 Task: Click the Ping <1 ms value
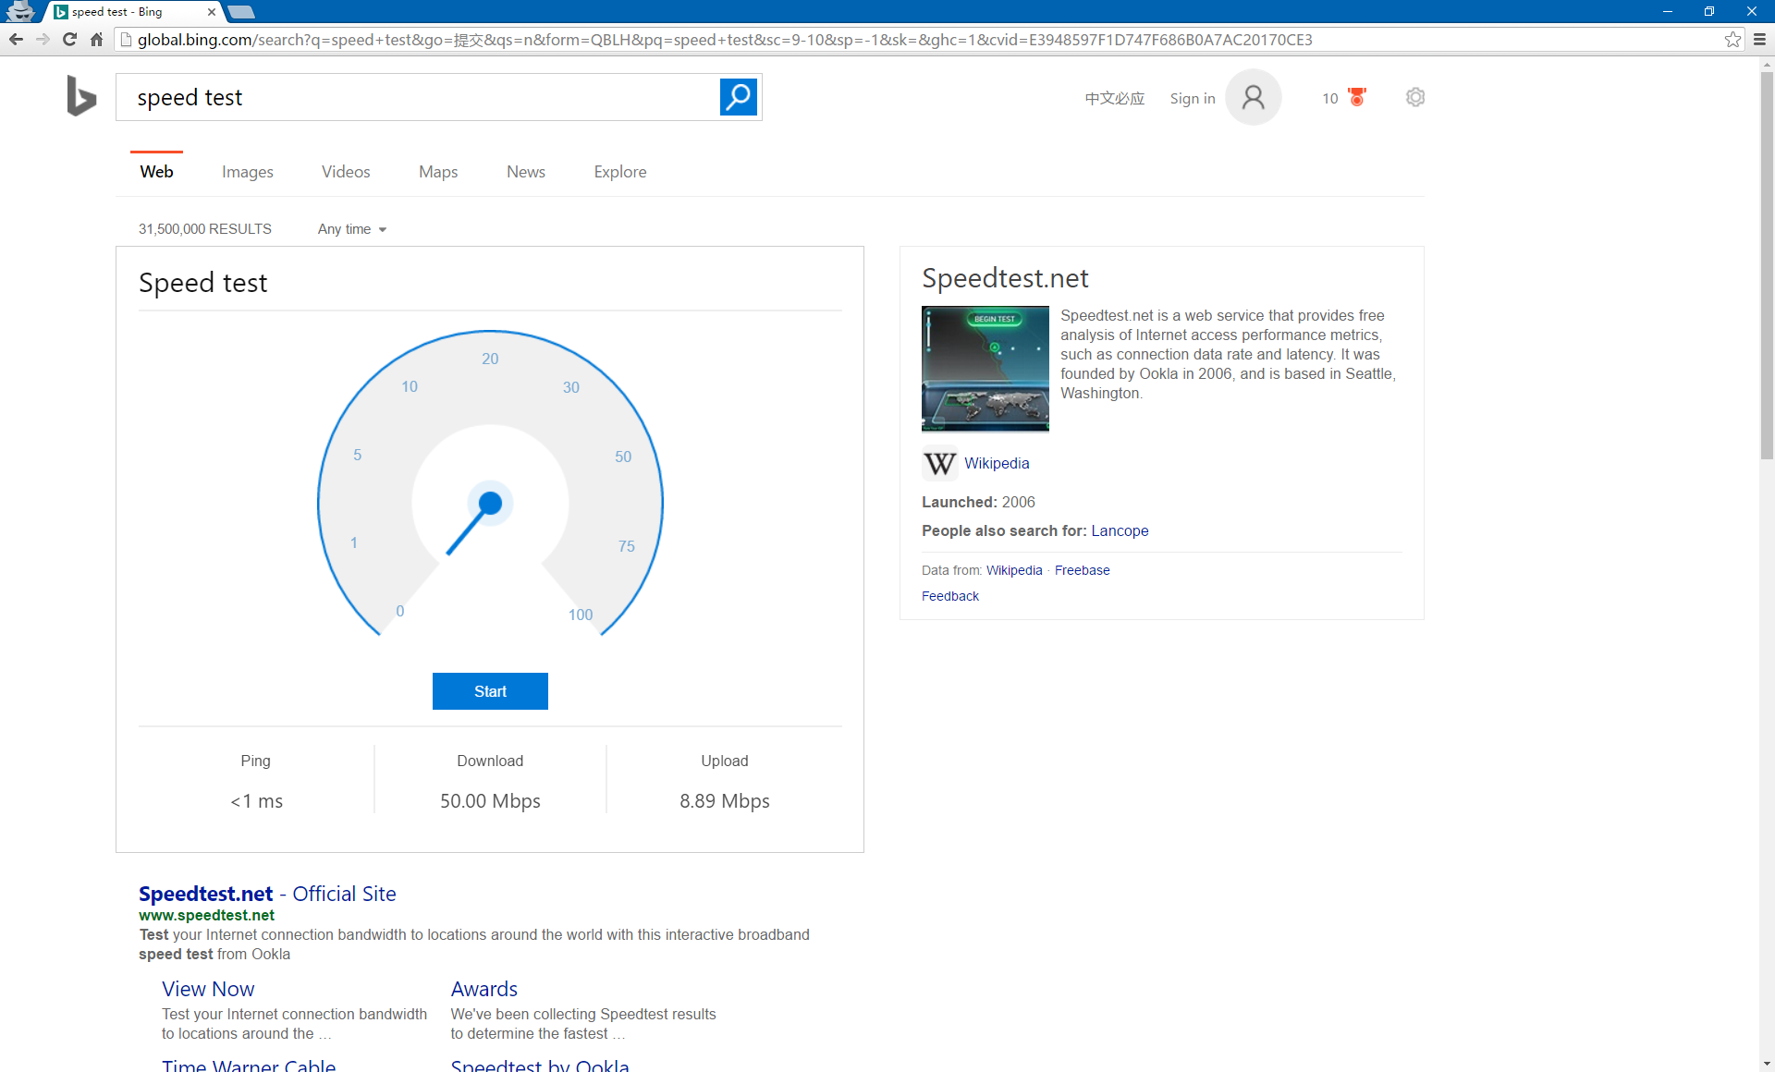(x=256, y=801)
